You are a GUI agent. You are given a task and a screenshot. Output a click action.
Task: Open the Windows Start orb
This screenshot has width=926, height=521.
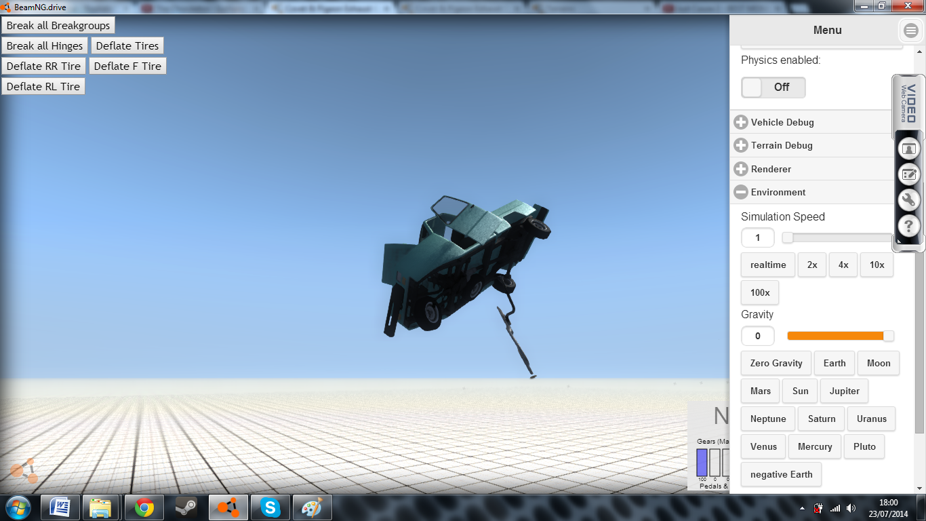coord(18,507)
